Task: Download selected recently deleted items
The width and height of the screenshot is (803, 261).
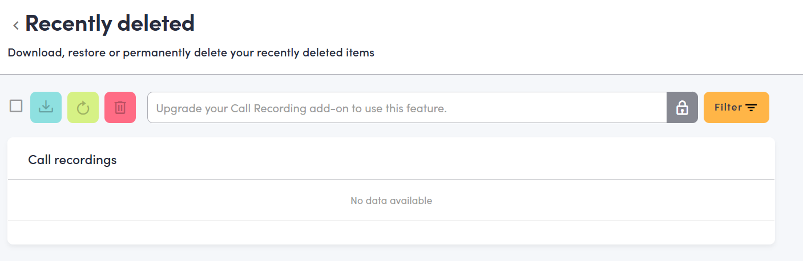Action: (x=46, y=107)
